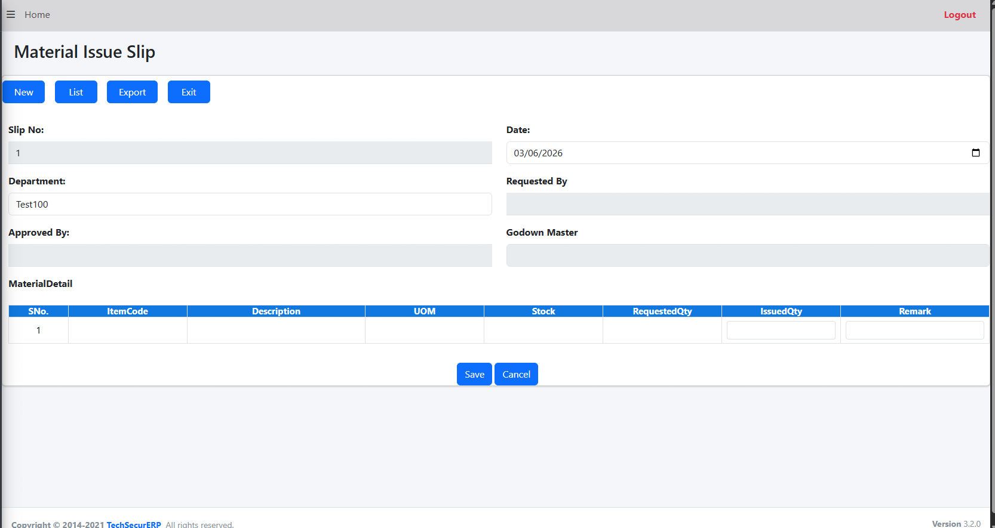
Task: Open the List of slips
Action: click(76, 92)
